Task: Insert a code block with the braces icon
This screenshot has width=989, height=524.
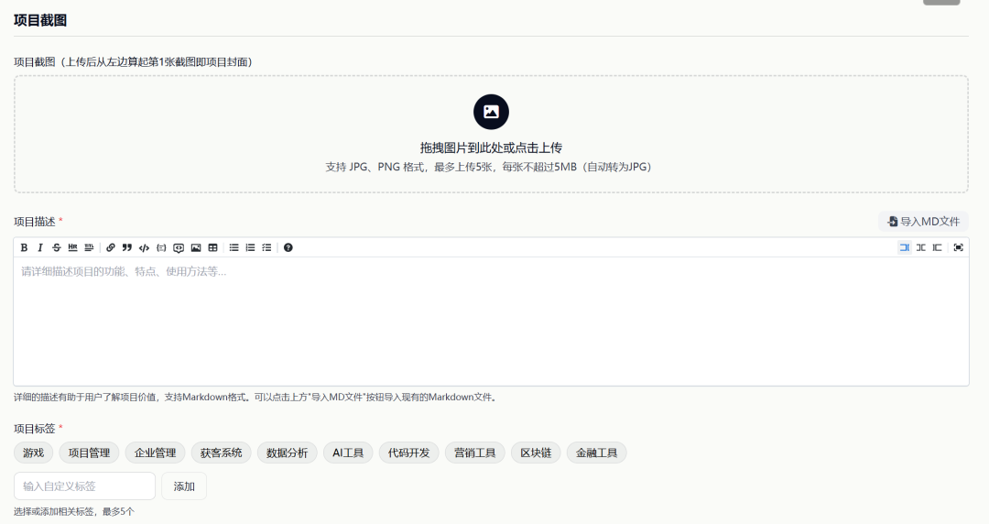Action: pyautogui.click(x=161, y=247)
